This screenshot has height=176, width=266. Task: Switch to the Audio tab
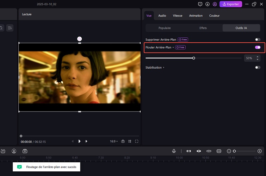click(x=162, y=15)
